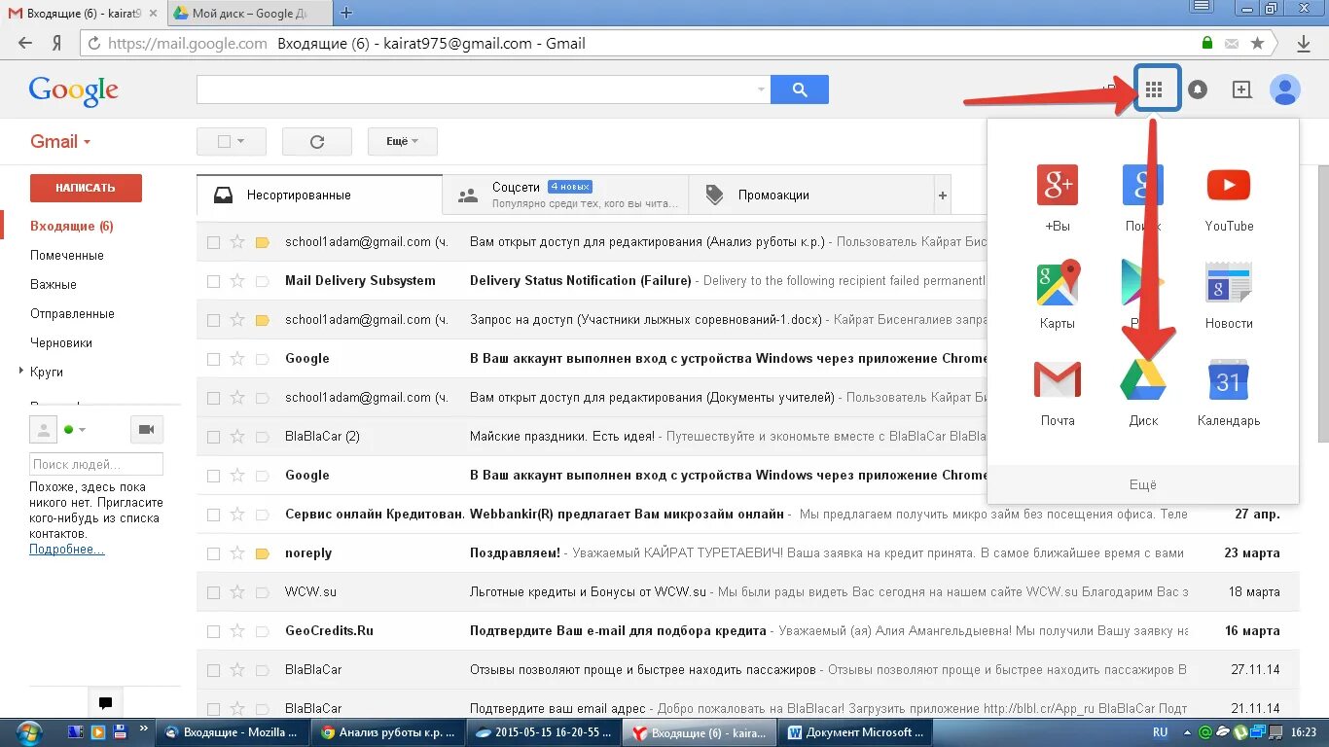Click the browser back arrow
Viewport: 1329px width, 747px height.
25,43
